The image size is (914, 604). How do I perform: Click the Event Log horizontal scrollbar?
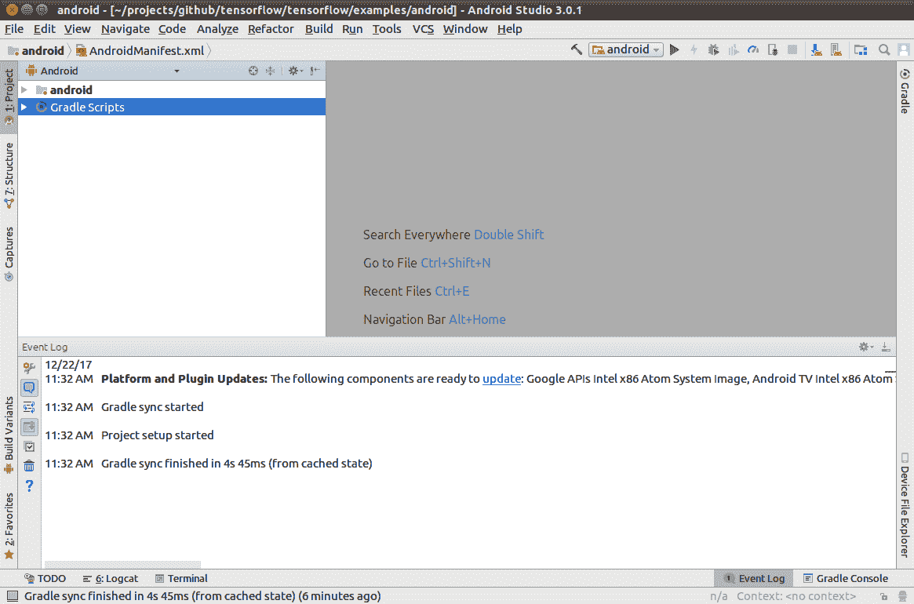click(x=122, y=565)
